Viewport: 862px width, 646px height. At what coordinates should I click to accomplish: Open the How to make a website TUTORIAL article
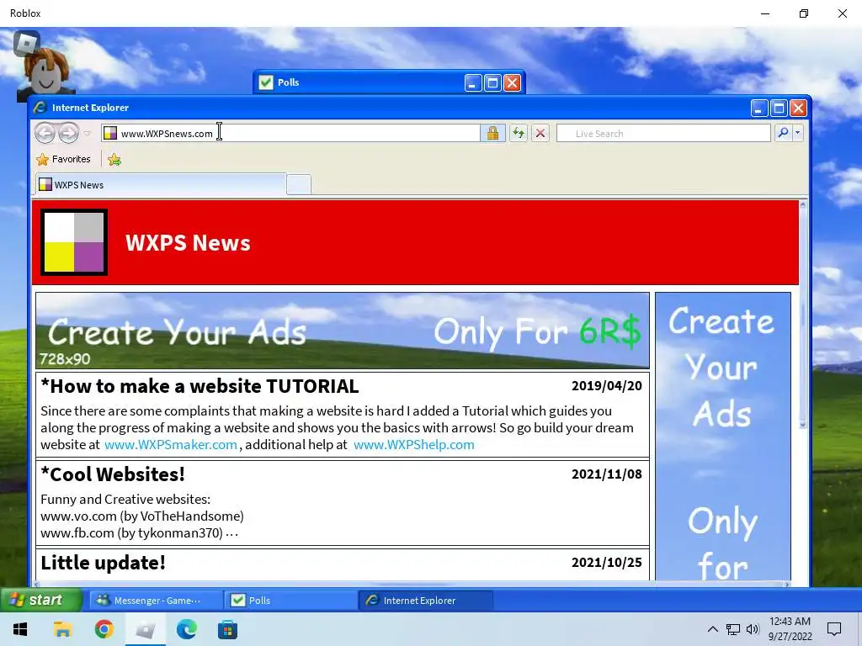click(x=200, y=386)
